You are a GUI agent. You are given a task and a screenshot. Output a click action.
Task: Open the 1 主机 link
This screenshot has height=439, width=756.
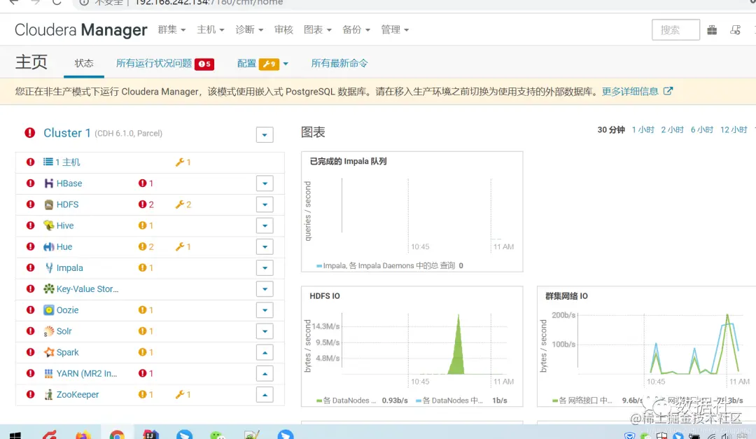(67, 162)
